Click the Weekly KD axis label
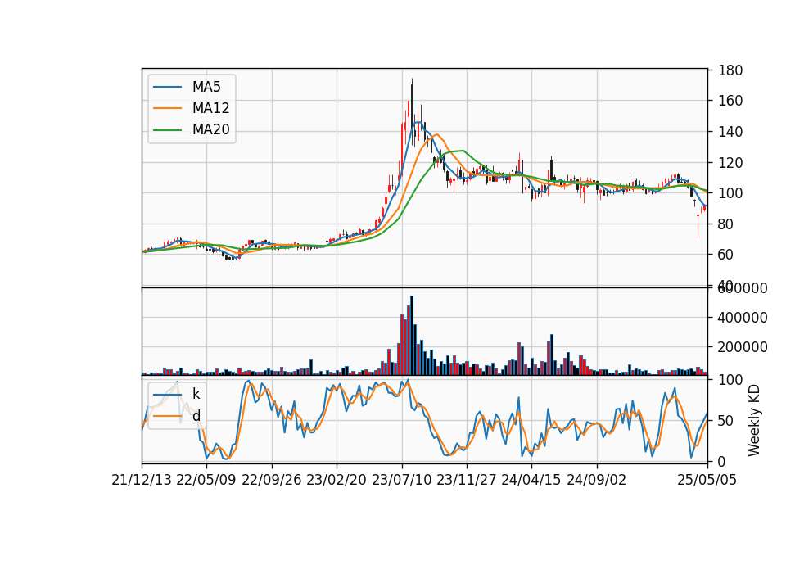 point(754,420)
